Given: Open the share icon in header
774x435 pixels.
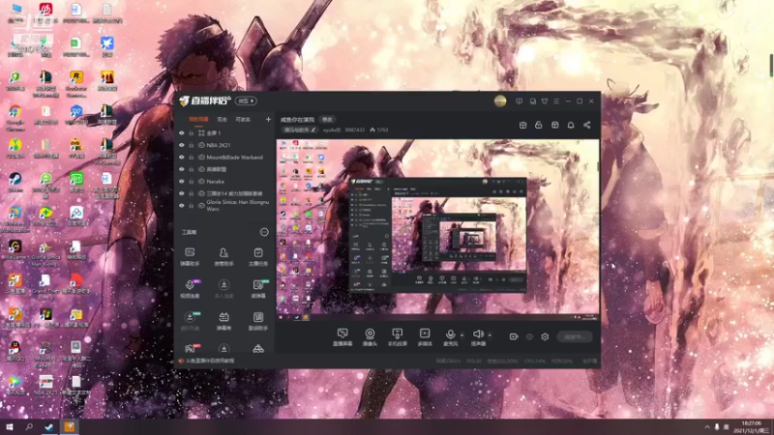Looking at the screenshot, I should click(x=587, y=126).
